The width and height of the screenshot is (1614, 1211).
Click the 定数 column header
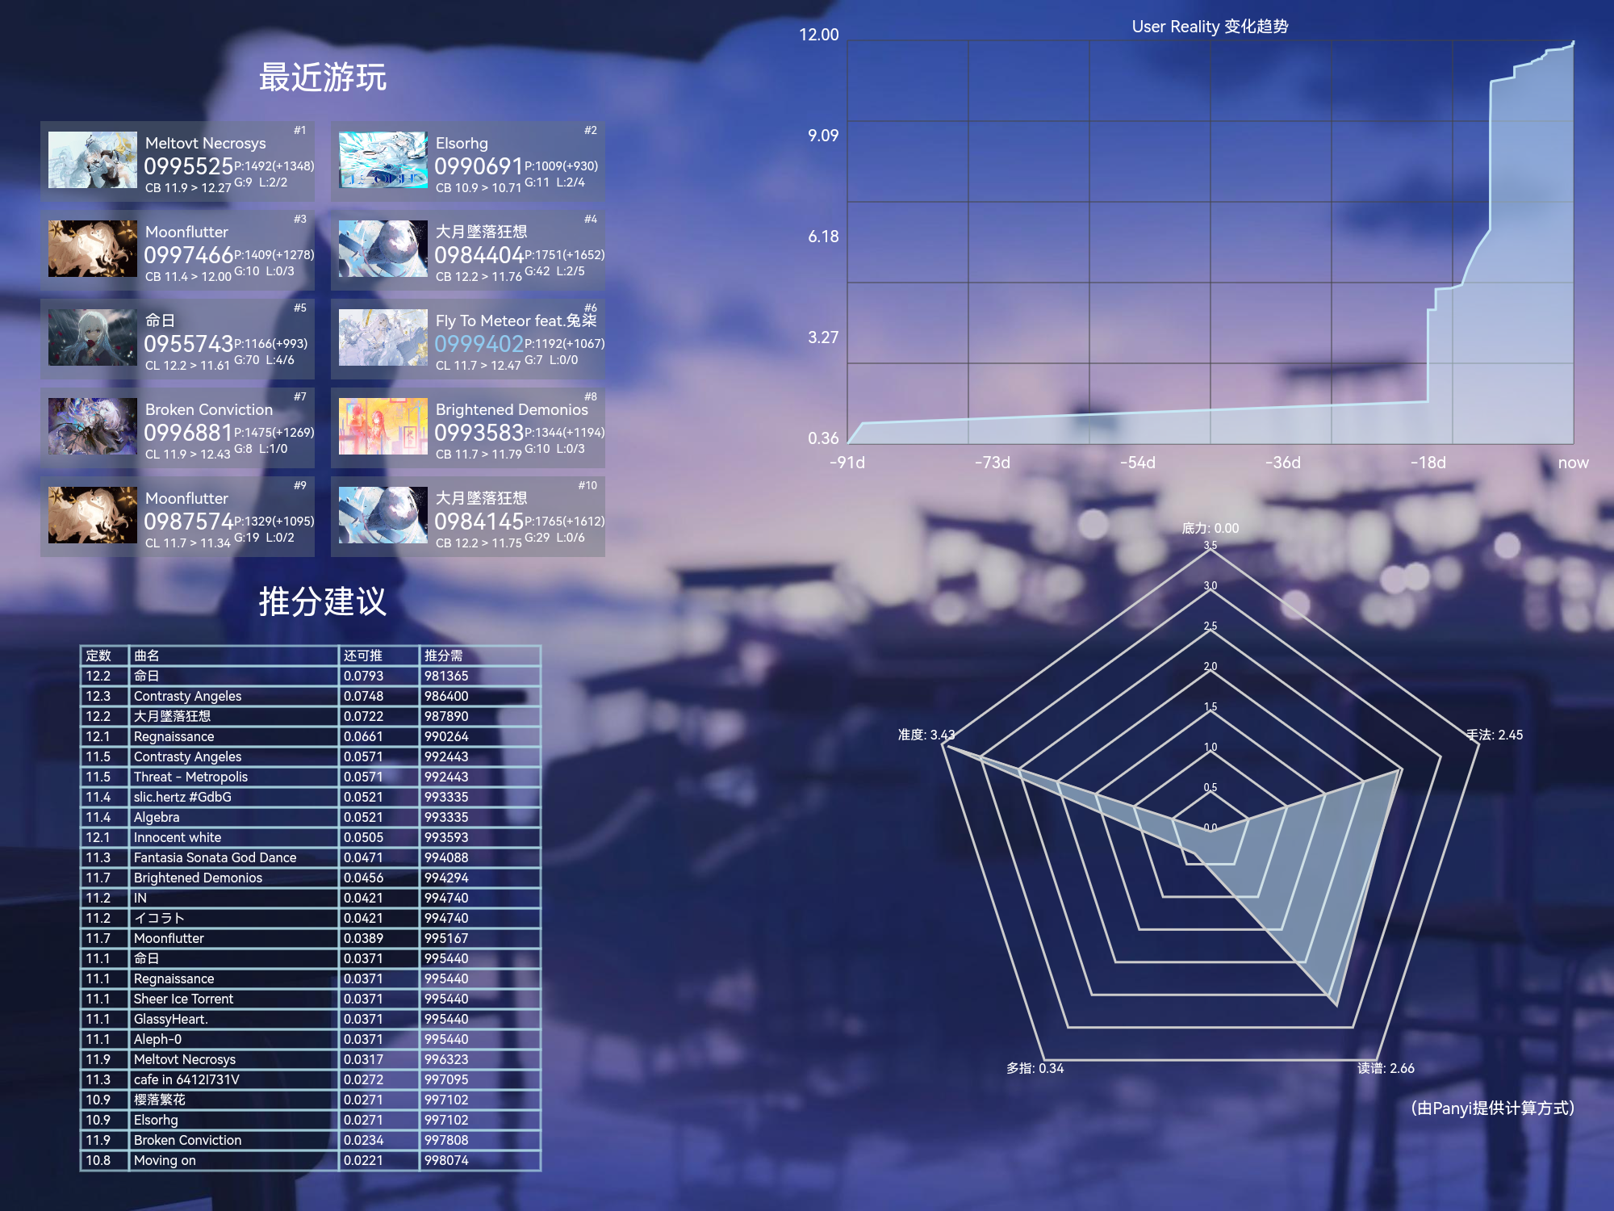[x=98, y=656]
